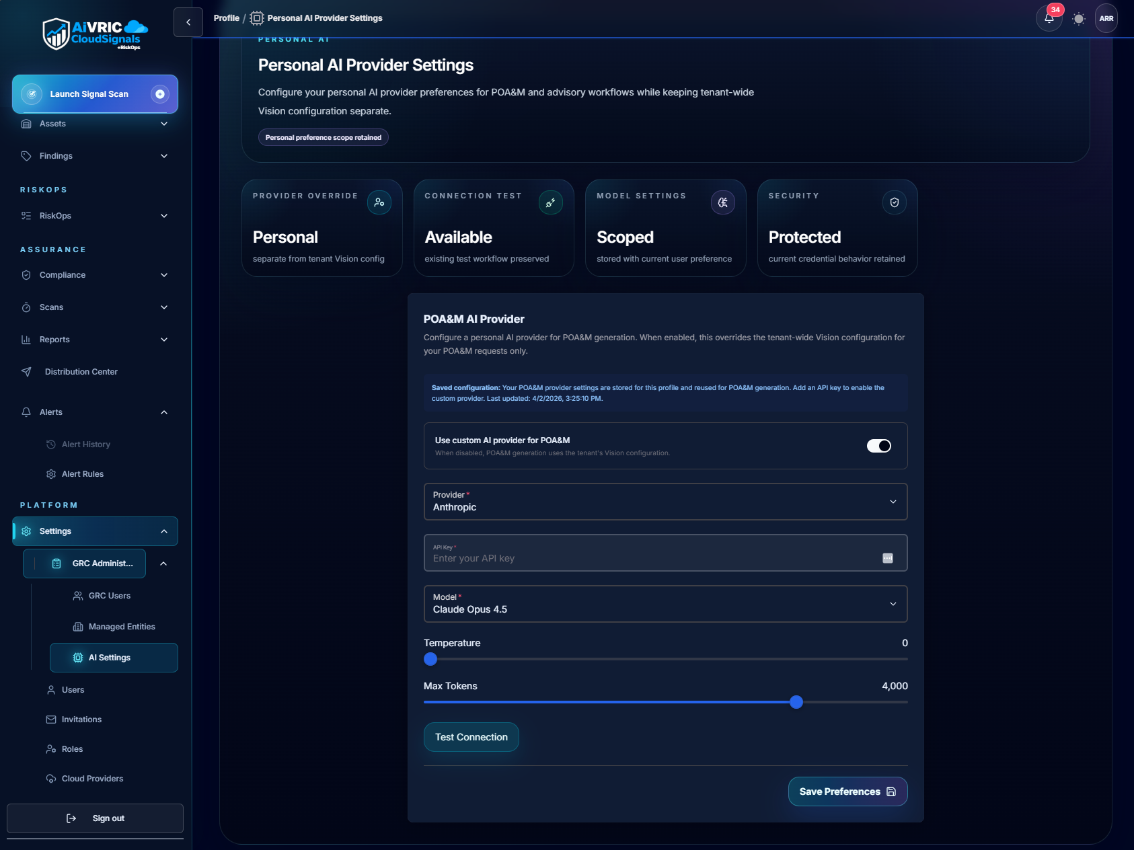
Task: Click the Assets stack icon
Action: click(x=26, y=124)
